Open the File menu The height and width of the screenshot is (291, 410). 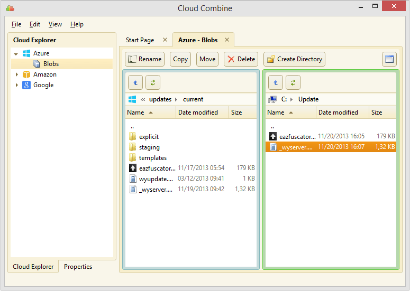[x=16, y=24]
